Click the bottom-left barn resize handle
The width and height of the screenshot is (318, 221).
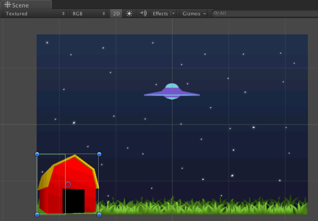[37, 215]
